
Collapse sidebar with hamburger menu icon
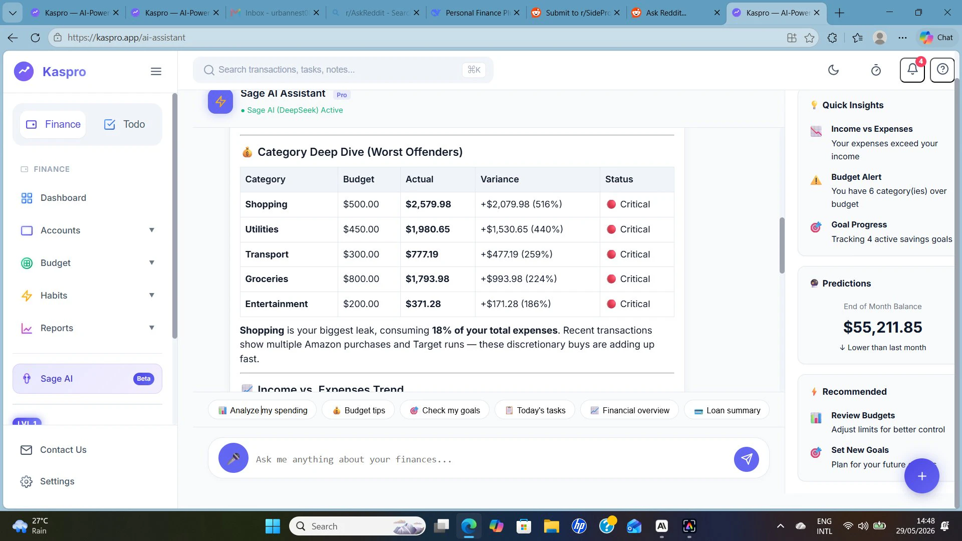tap(156, 72)
